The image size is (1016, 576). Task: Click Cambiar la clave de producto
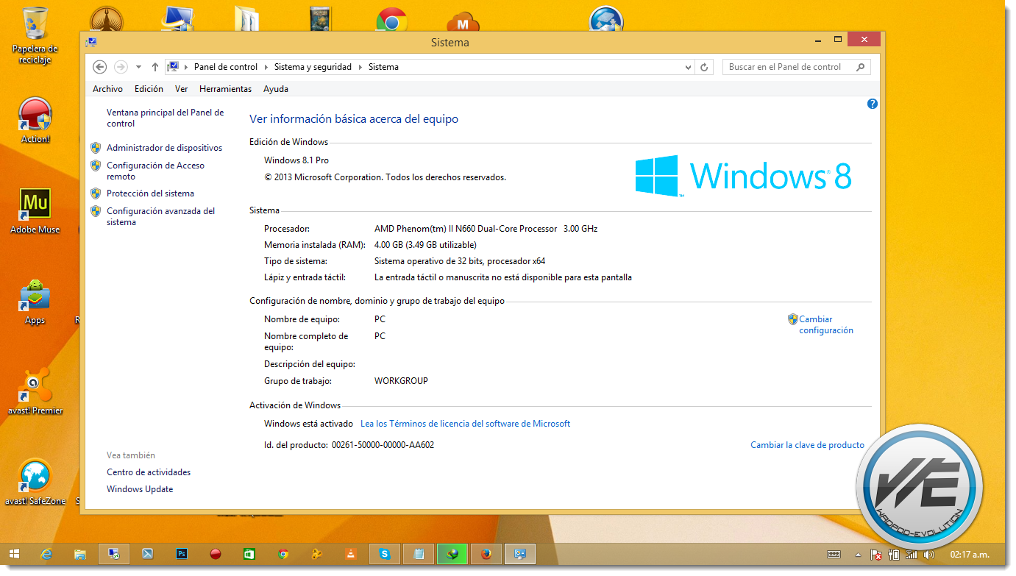[807, 445]
